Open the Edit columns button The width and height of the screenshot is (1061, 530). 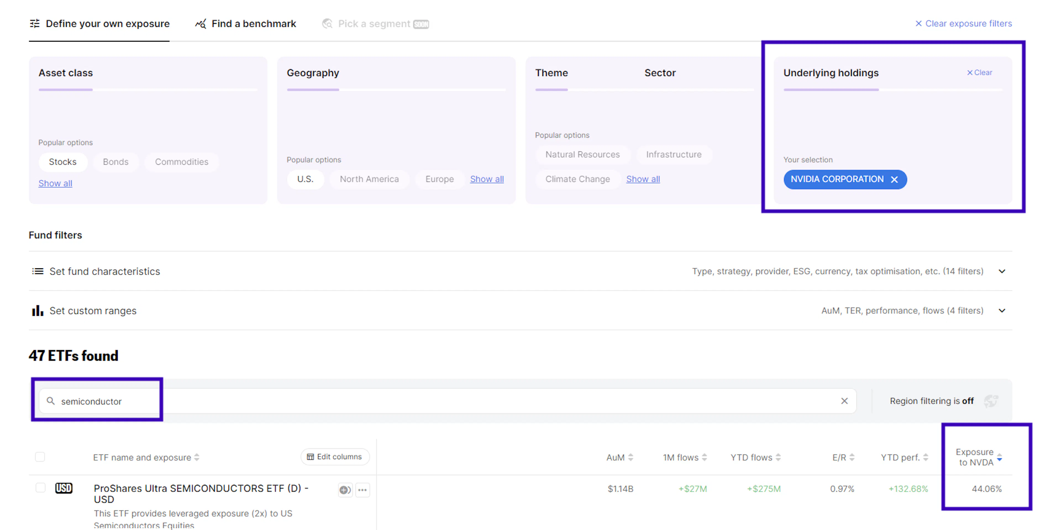click(334, 457)
